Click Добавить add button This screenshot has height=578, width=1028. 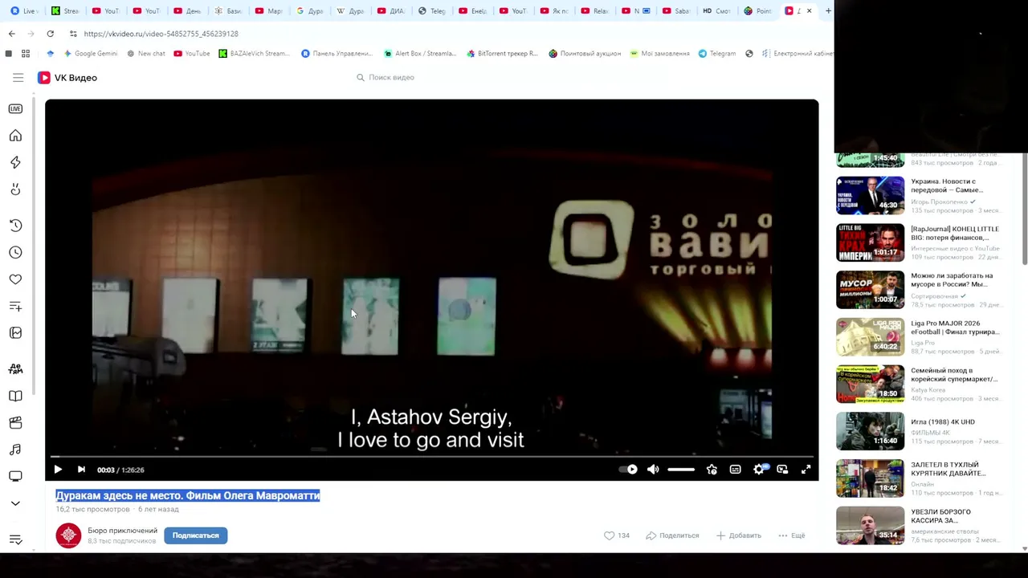pyautogui.click(x=739, y=535)
